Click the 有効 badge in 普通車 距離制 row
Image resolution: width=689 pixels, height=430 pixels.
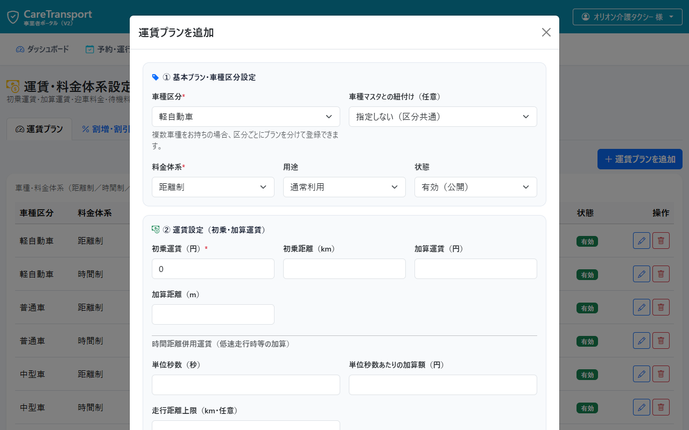click(587, 309)
